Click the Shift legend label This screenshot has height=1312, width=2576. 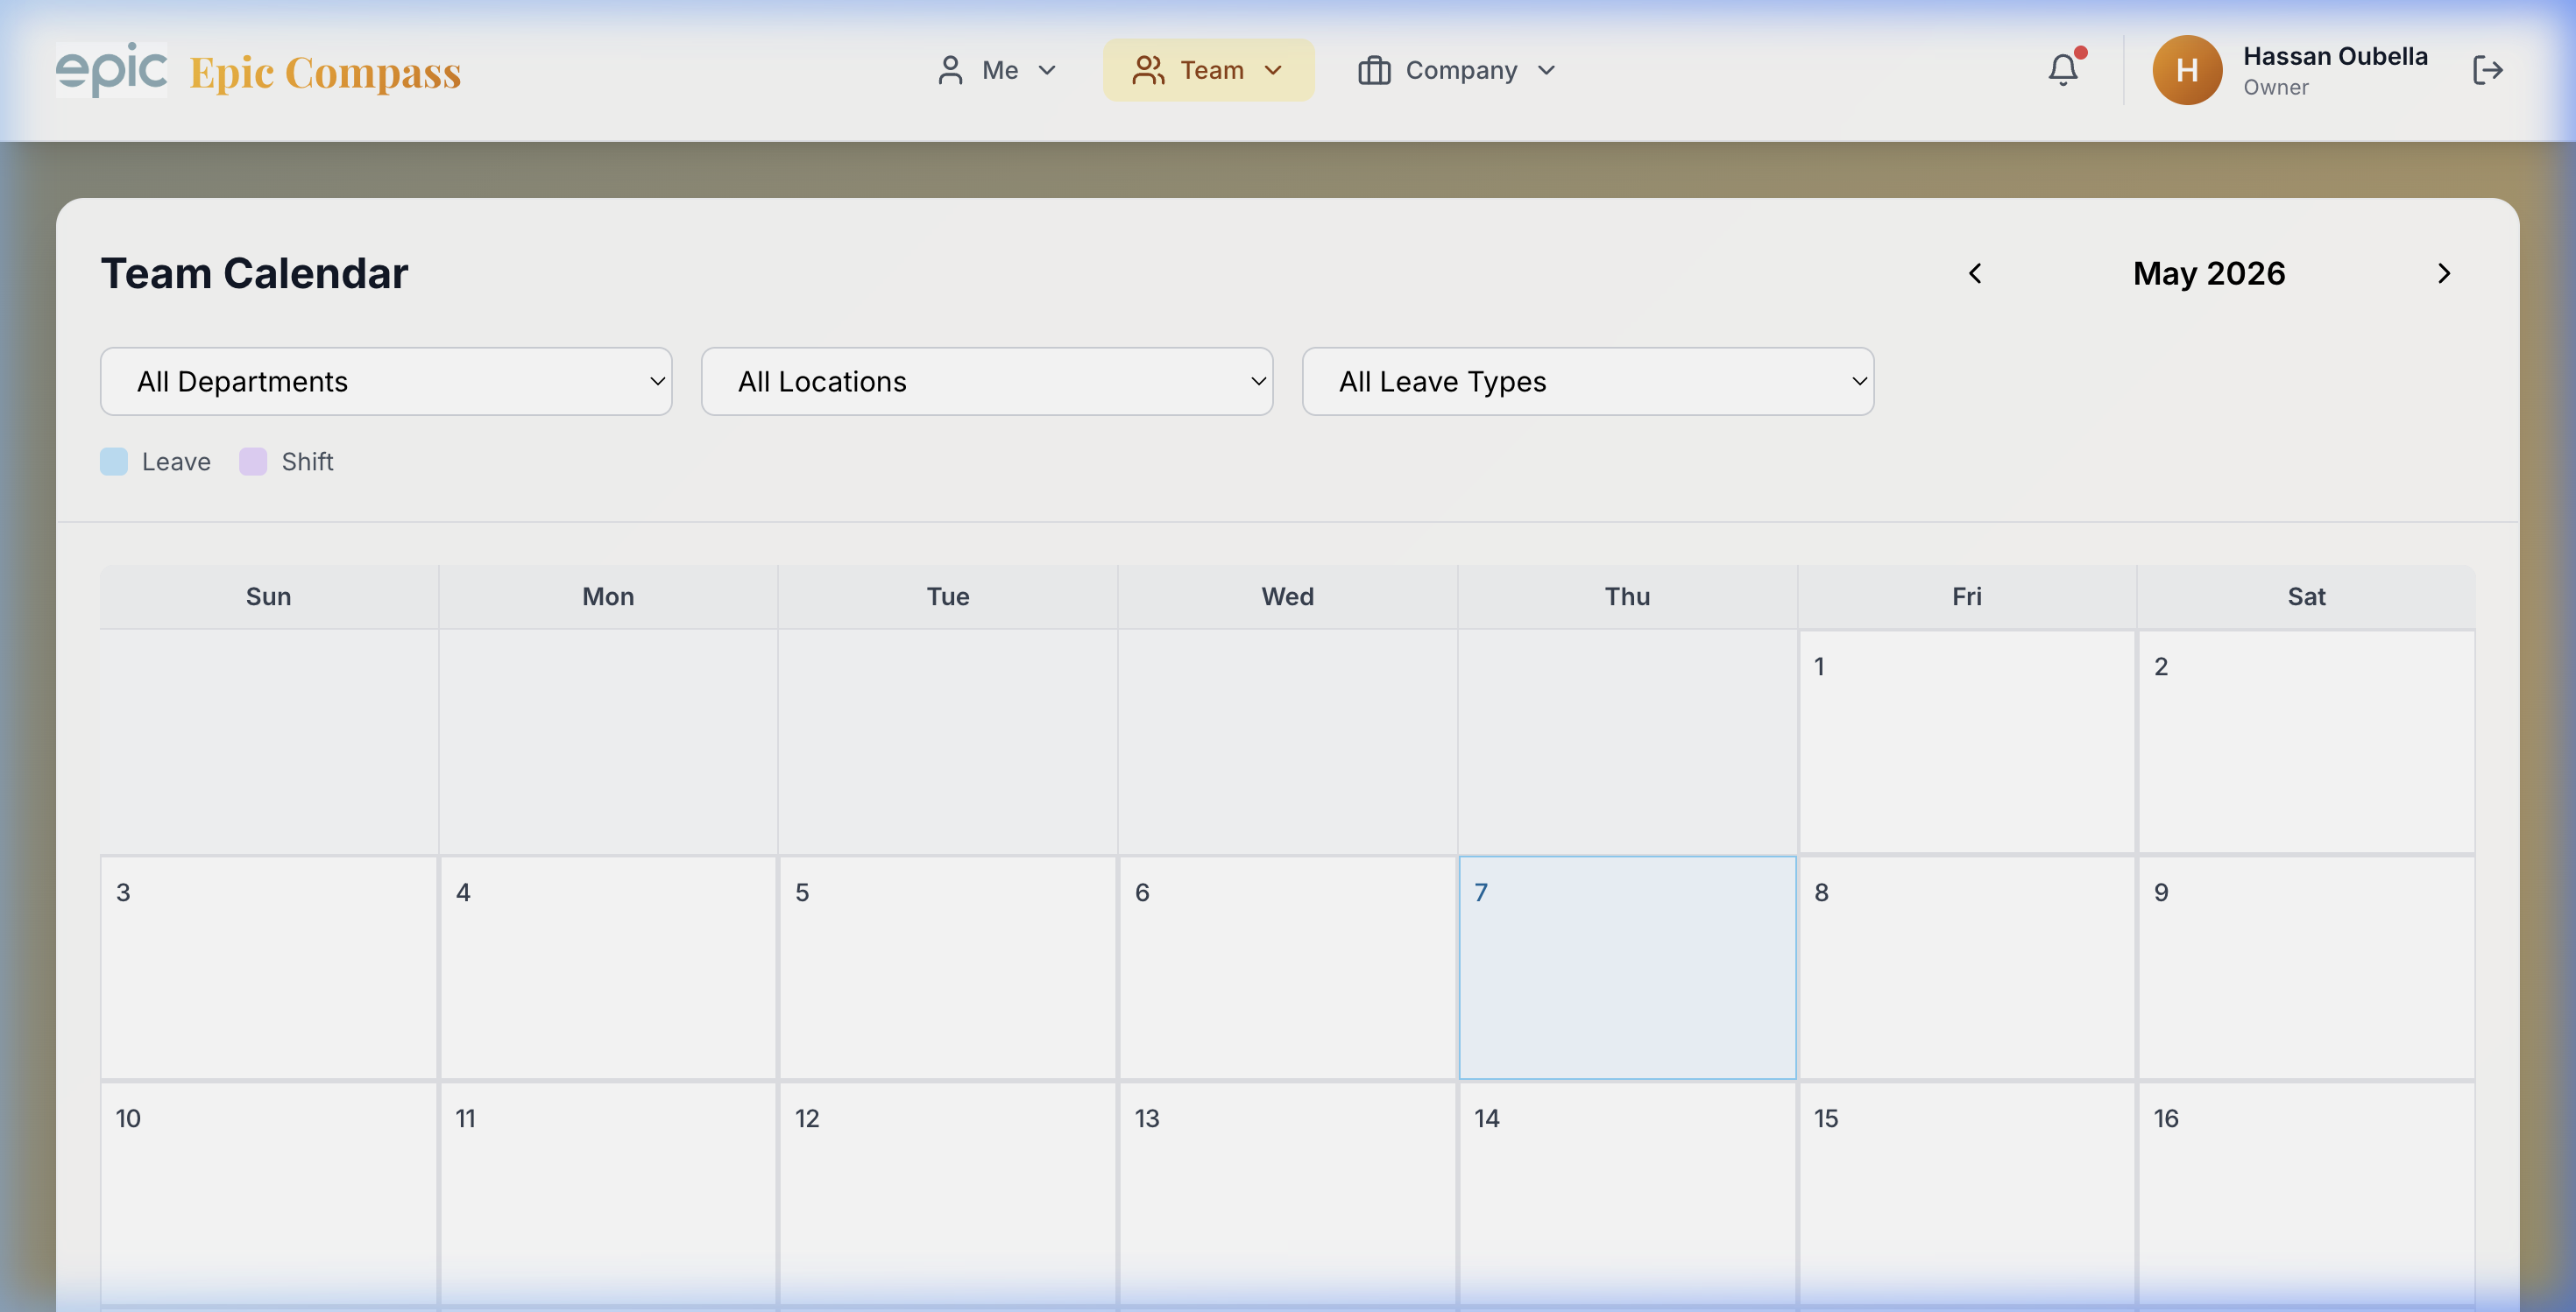tap(307, 462)
